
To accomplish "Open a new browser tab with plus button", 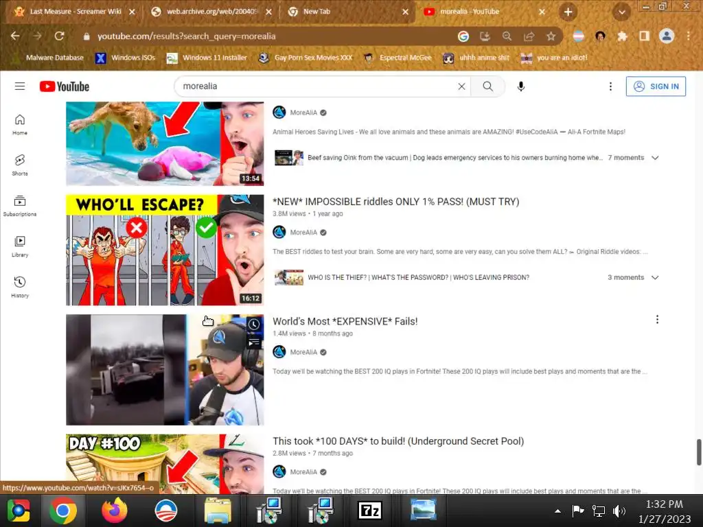I will pos(568,12).
